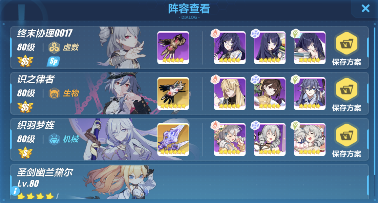Click the 虚数 attribute icon
The image size is (378, 203).
coord(54,47)
